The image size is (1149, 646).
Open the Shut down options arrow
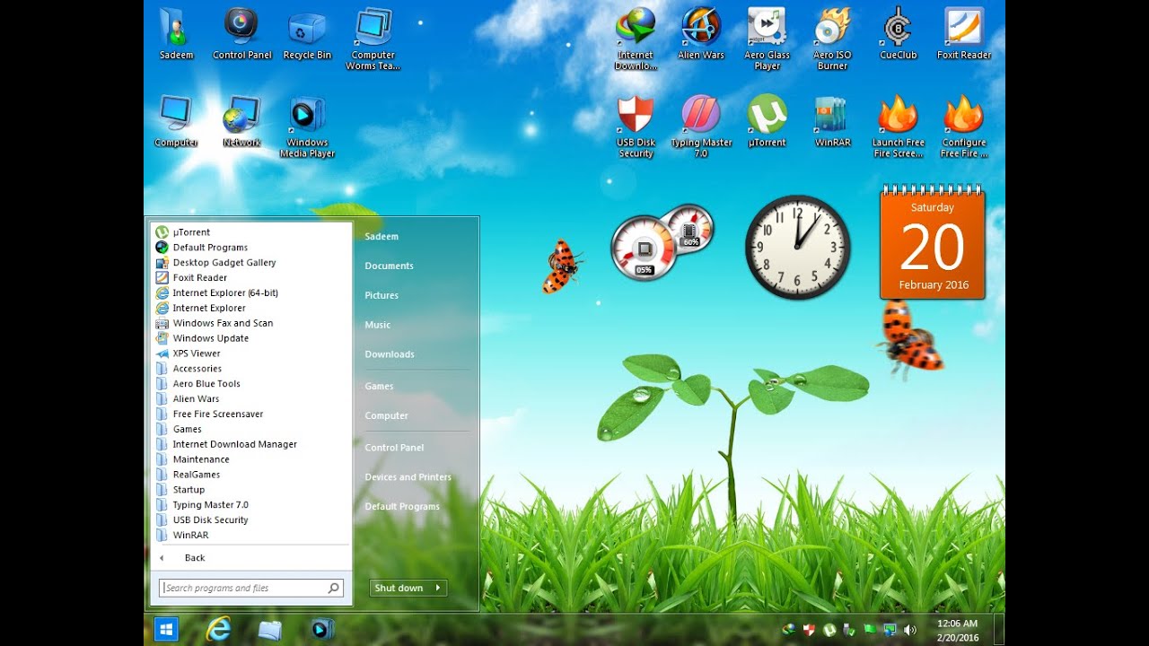click(x=438, y=588)
